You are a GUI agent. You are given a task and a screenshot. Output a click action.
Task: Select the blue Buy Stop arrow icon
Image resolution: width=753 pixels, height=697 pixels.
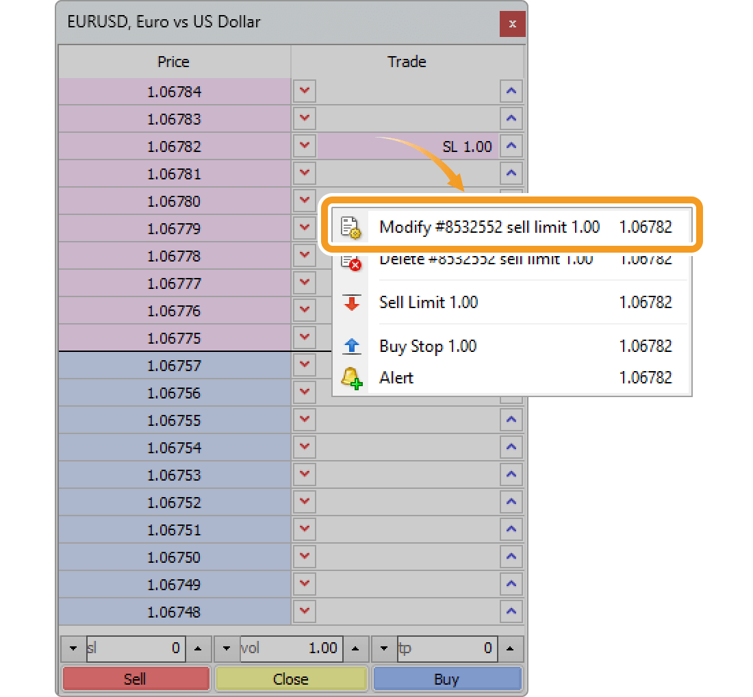click(x=351, y=346)
